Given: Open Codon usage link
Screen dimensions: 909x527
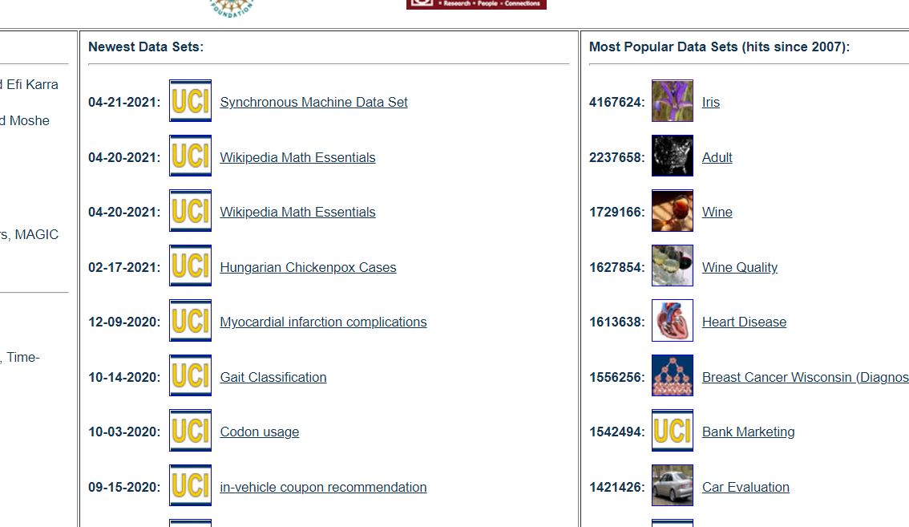Looking at the screenshot, I should (x=259, y=432).
